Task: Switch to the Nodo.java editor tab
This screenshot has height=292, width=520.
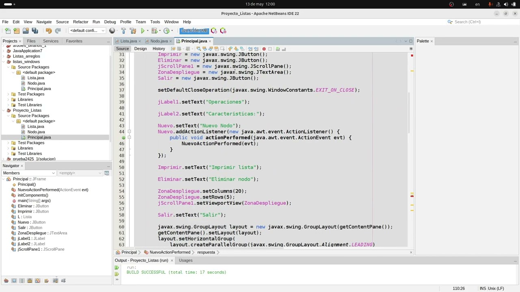Action: pyautogui.click(x=159, y=41)
